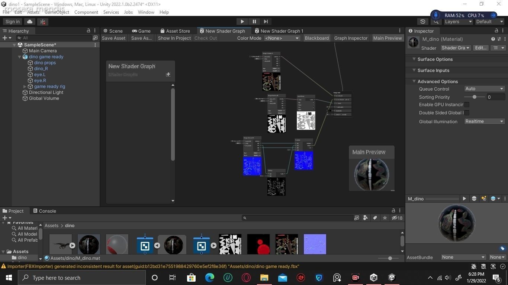The width and height of the screenshot is (508, 285).
Task: Toggle the Main Preview panel
Action: click(387, 38)
